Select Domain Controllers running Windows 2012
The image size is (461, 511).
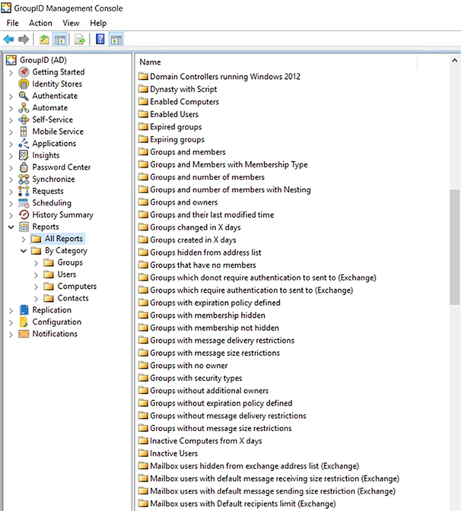(x=225, y=77)
